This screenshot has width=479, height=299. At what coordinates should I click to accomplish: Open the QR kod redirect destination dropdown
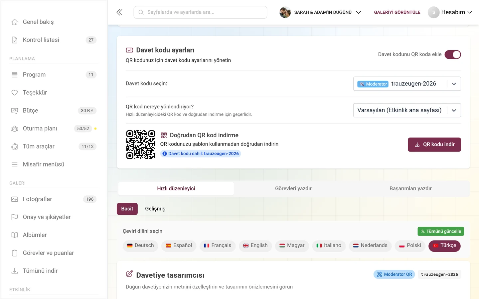(x=407, y=110)
